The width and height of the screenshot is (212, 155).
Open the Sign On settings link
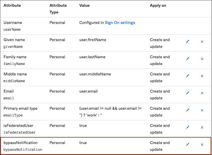pos(120,23)
